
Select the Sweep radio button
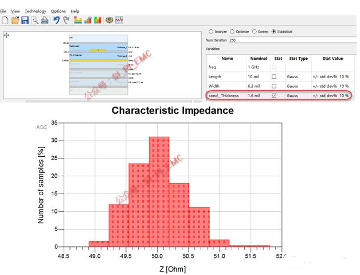click(x=254, y=32)
